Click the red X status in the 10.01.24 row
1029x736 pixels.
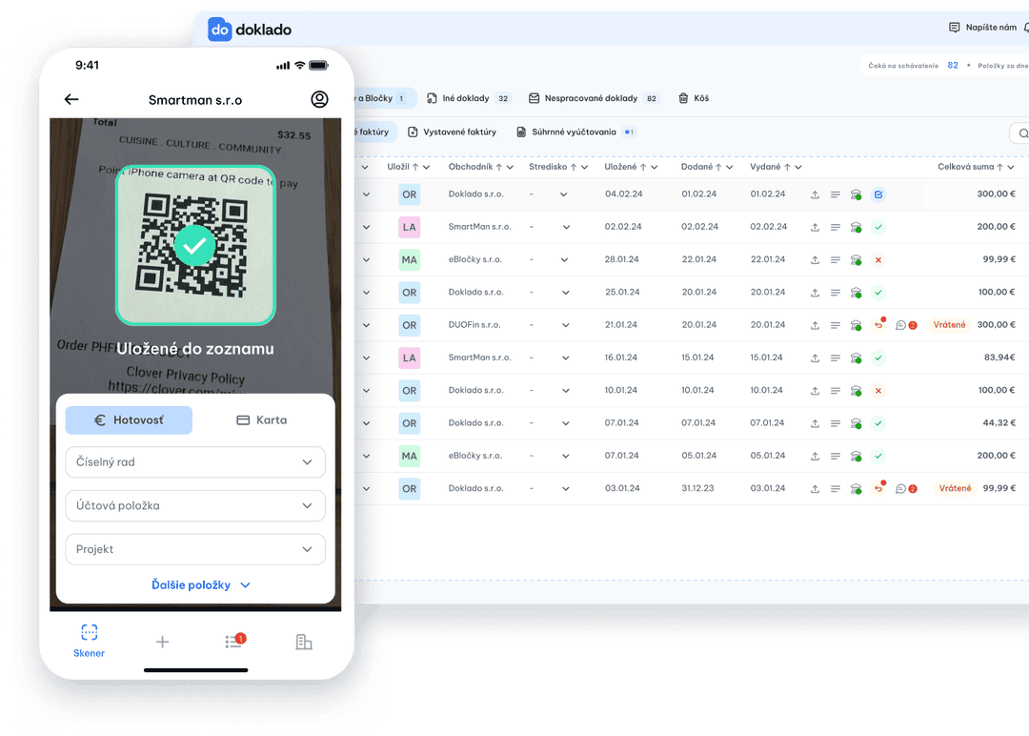(878, 391)
